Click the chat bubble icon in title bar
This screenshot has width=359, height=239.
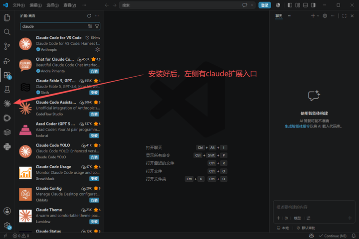click(245, 5)
